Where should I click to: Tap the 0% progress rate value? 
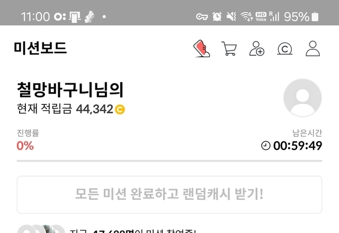point(25,146)
